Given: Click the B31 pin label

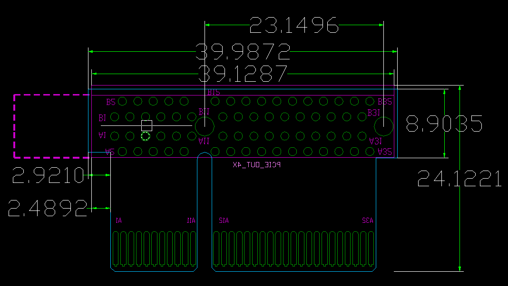Looking at the screenshot, I should coord(374,113).
